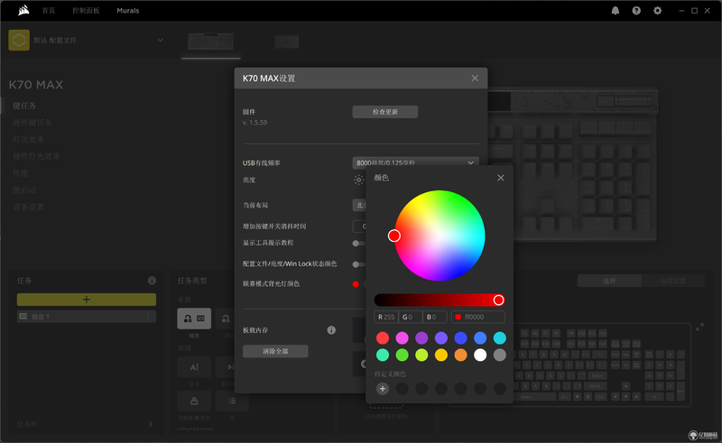Open USB有线频率 dropdown
Image resolution: width=722 pixels, height=443 pixels.
[416, 163]
